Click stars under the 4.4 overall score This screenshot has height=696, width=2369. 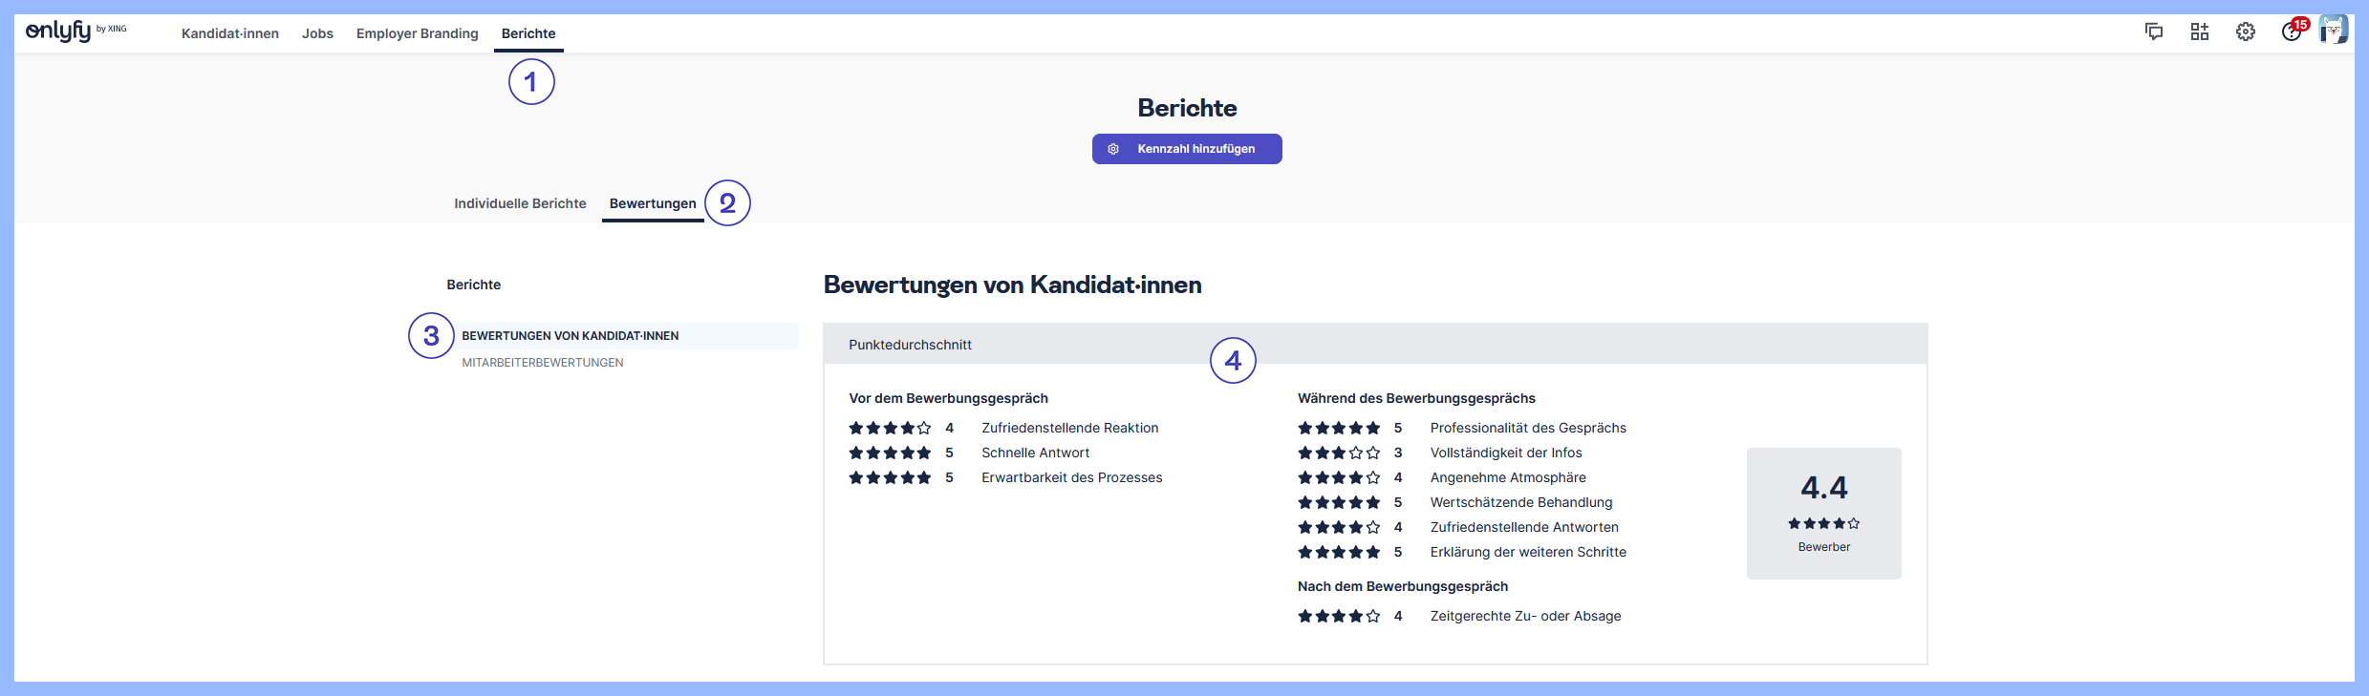pos(1824,523)
